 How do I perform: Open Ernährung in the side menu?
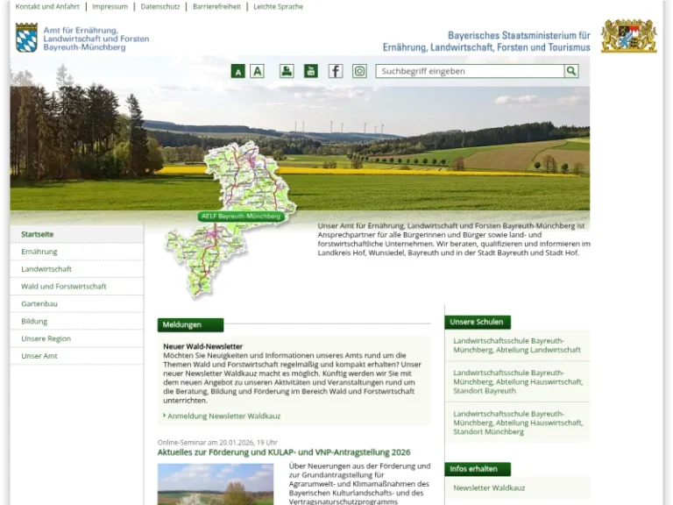pyautogui.click(x=77, y=252)
